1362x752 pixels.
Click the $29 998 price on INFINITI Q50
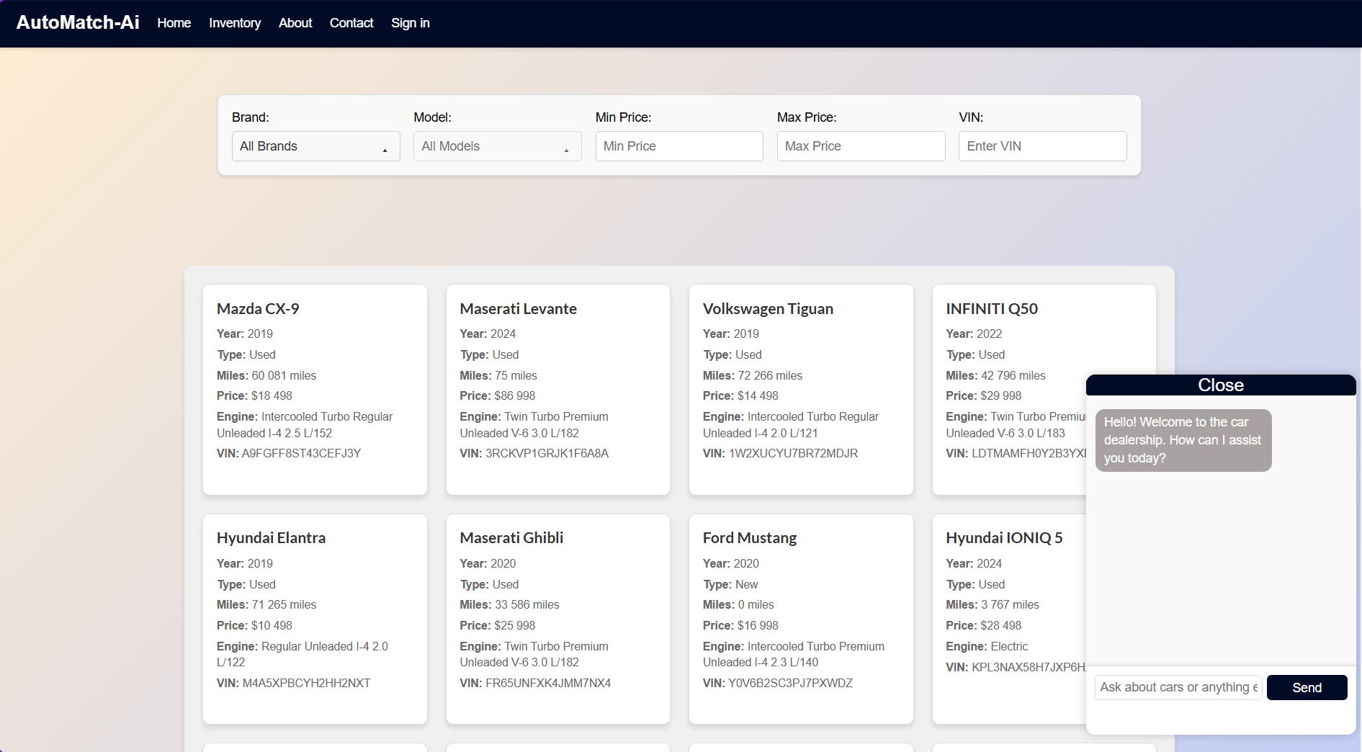pos(1001,396)
